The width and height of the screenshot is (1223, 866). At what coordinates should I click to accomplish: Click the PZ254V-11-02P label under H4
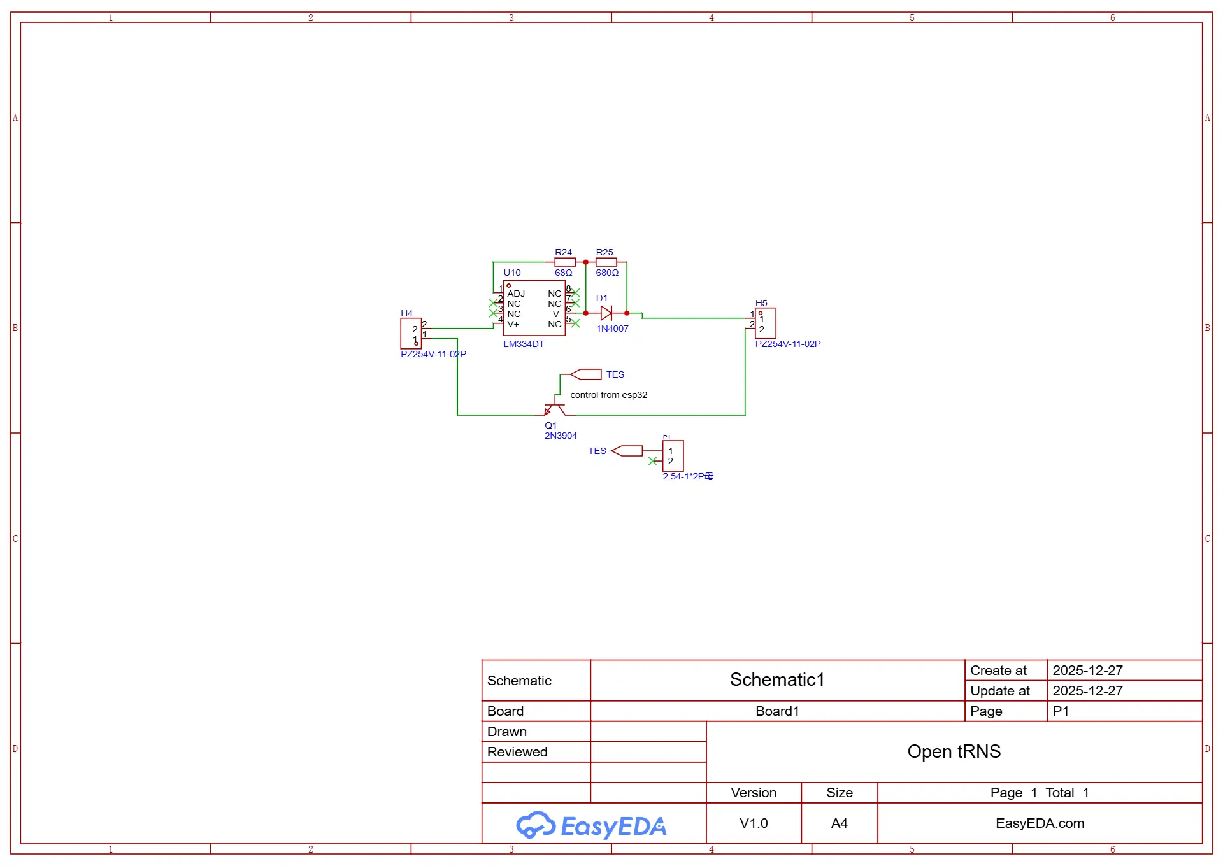pos(433,354)
